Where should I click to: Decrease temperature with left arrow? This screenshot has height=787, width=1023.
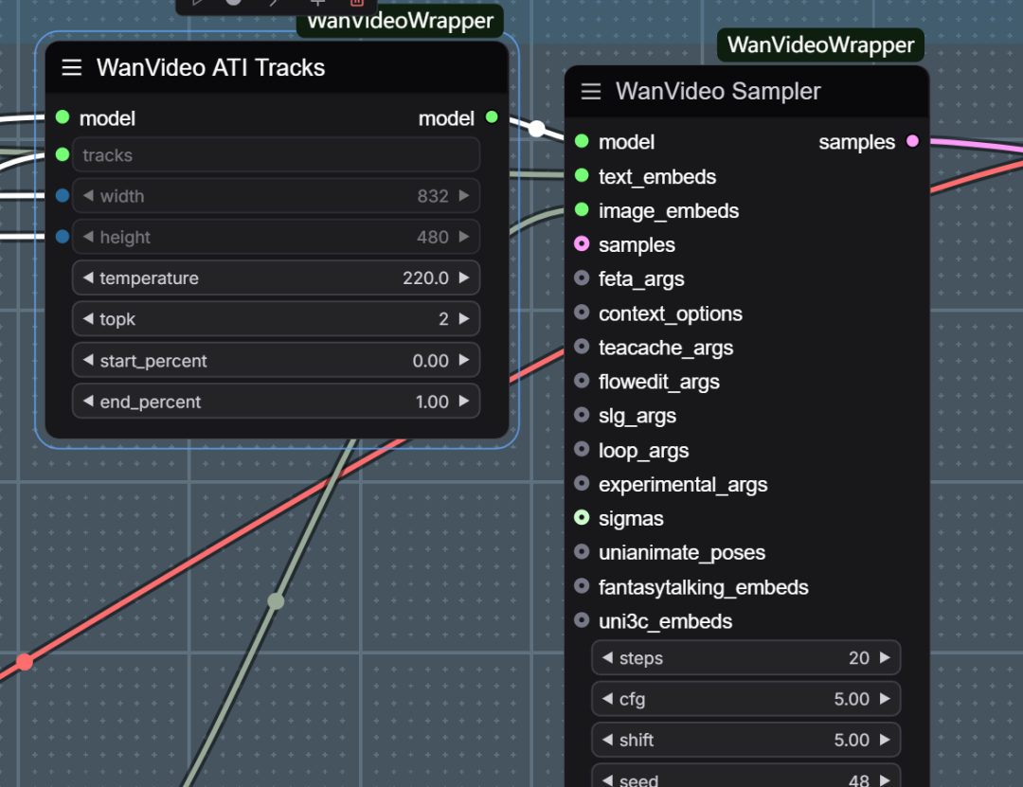88,277
